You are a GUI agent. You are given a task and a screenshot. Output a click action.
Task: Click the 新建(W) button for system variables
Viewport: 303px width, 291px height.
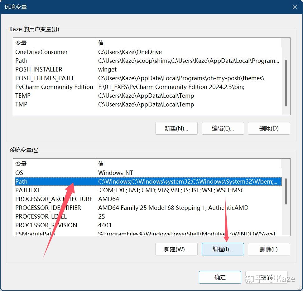tap(176, 249)
